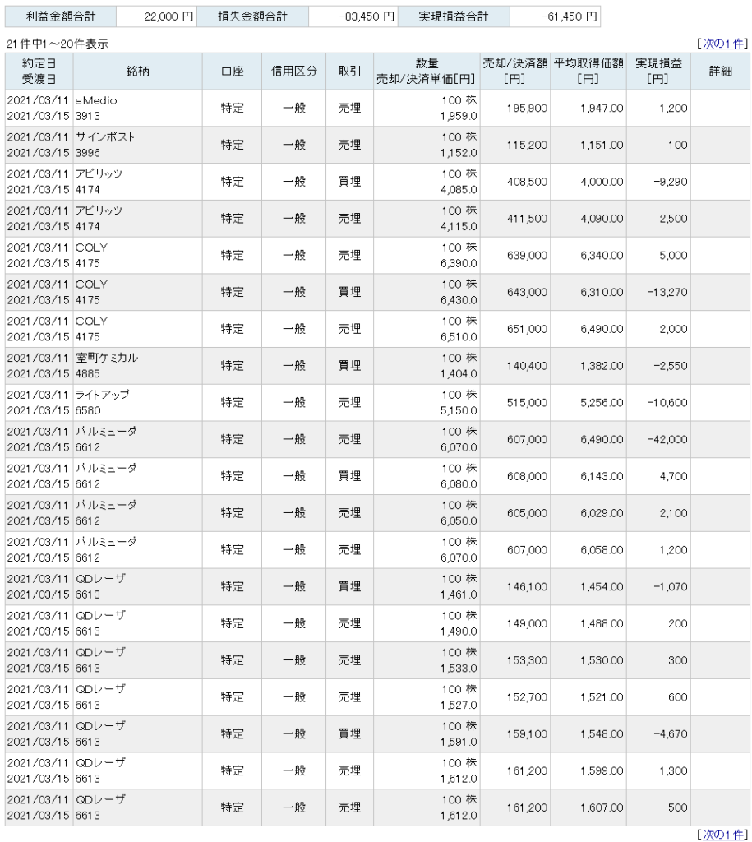The image size is (752, 842).
Task: Select the -42,000 realized loss value
Action: tap(667, 439)
